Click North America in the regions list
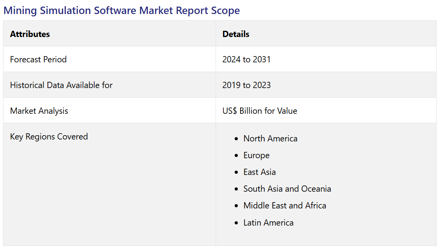Screen dimensions: 439x247 point(270,139)
